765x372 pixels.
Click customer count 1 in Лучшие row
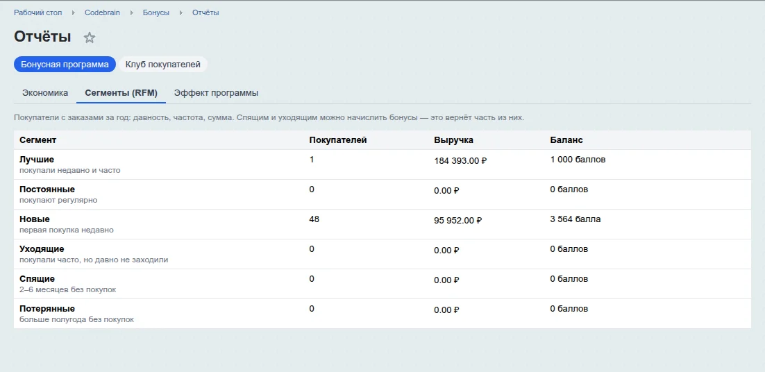[312, 160]
